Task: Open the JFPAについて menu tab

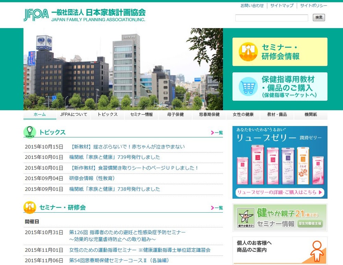Action: (73, 115)
